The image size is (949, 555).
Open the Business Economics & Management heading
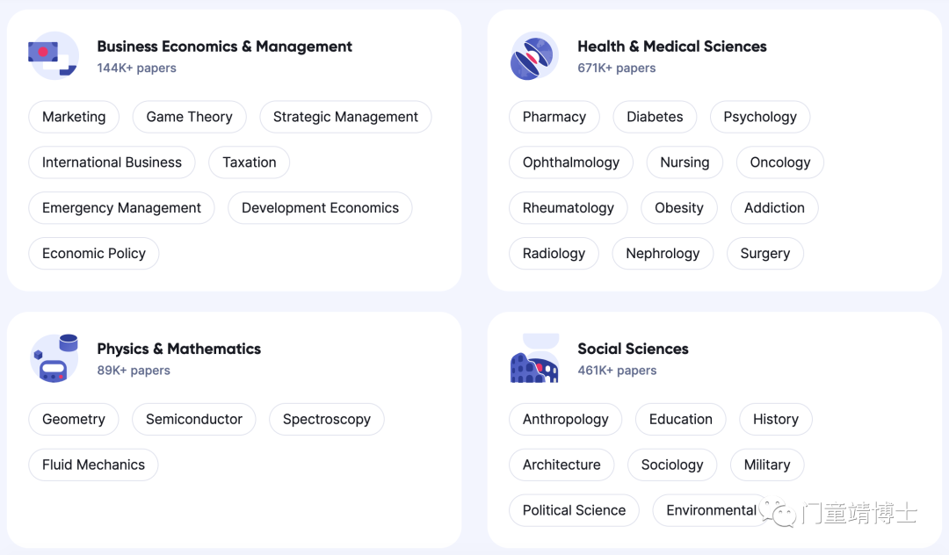point(225,47)
